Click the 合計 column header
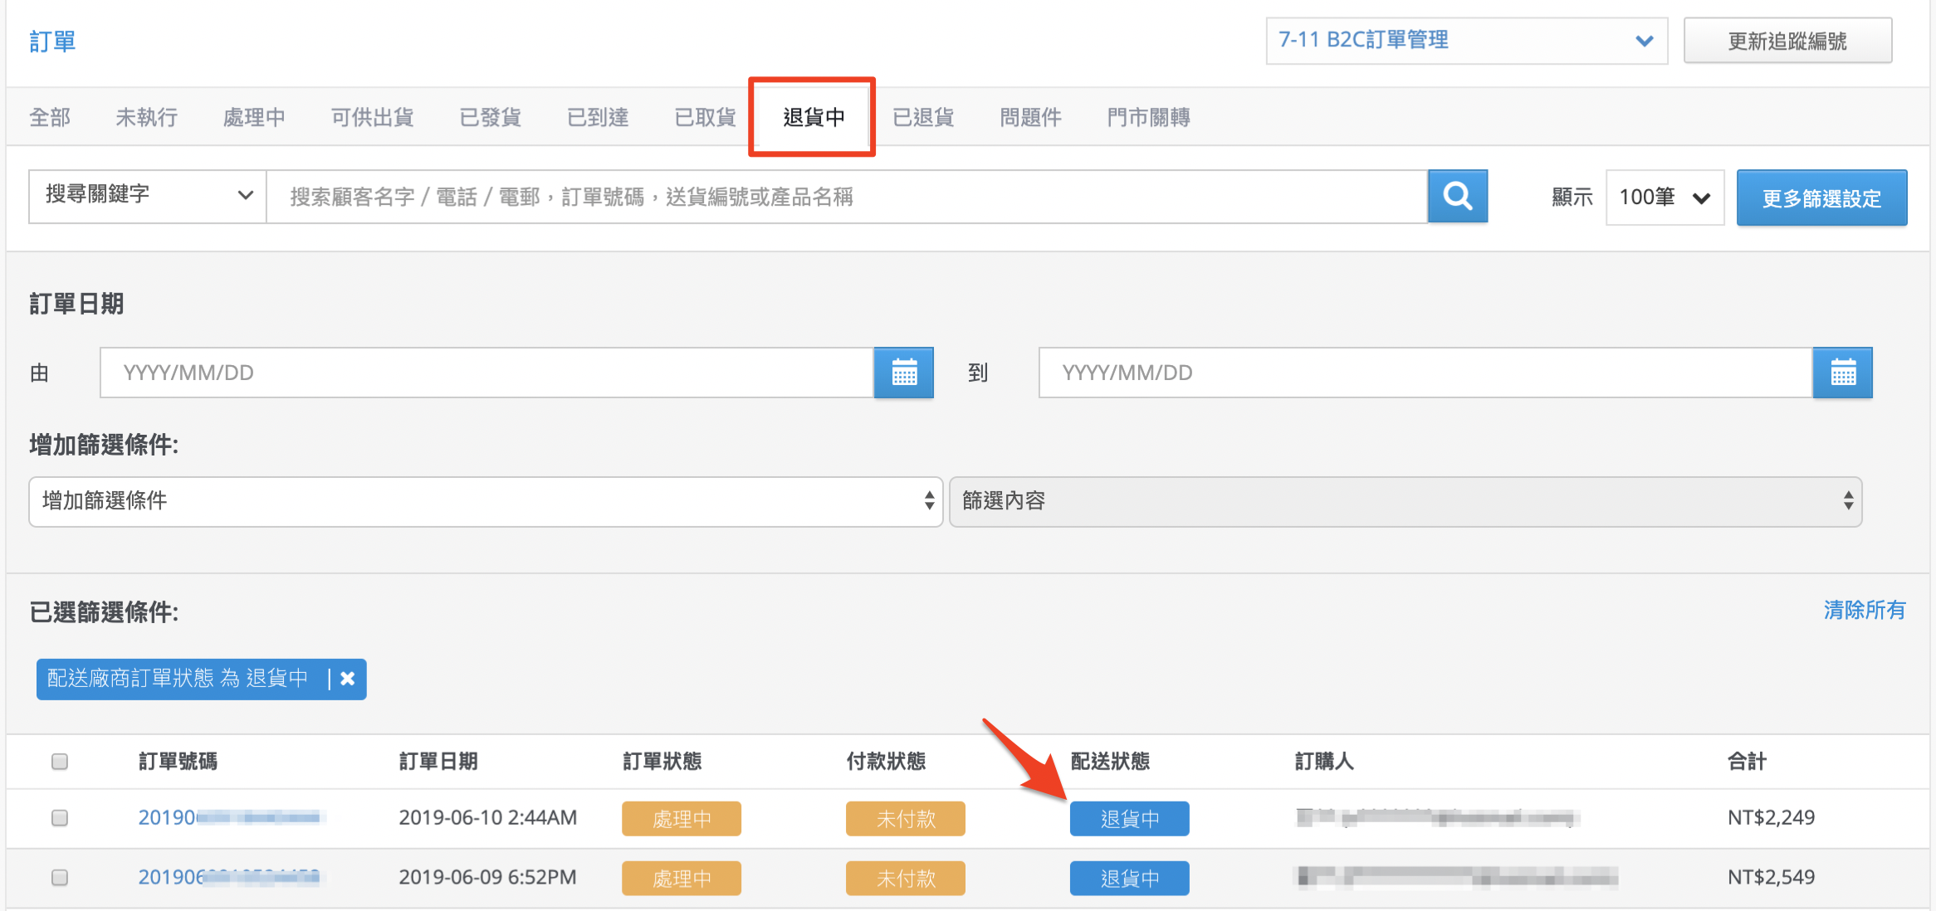This screenshot has width=1936, height=911. pyautogui.click(x=1747, y=761)
